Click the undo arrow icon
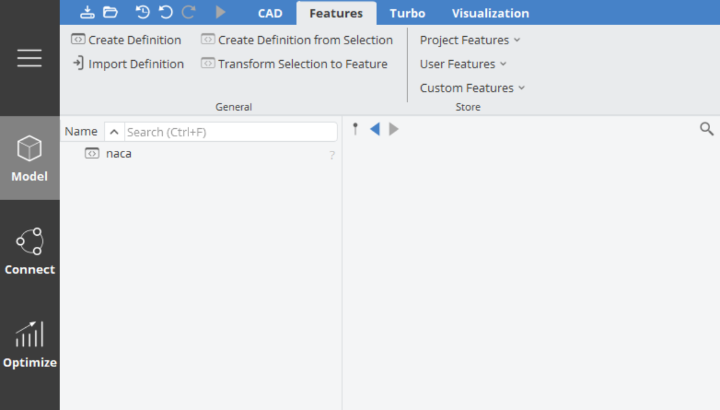 click(x=166, y=12)
